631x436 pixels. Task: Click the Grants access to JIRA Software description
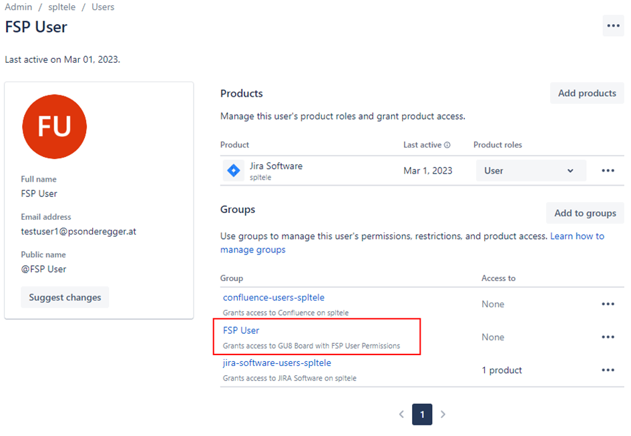point(290,378)
